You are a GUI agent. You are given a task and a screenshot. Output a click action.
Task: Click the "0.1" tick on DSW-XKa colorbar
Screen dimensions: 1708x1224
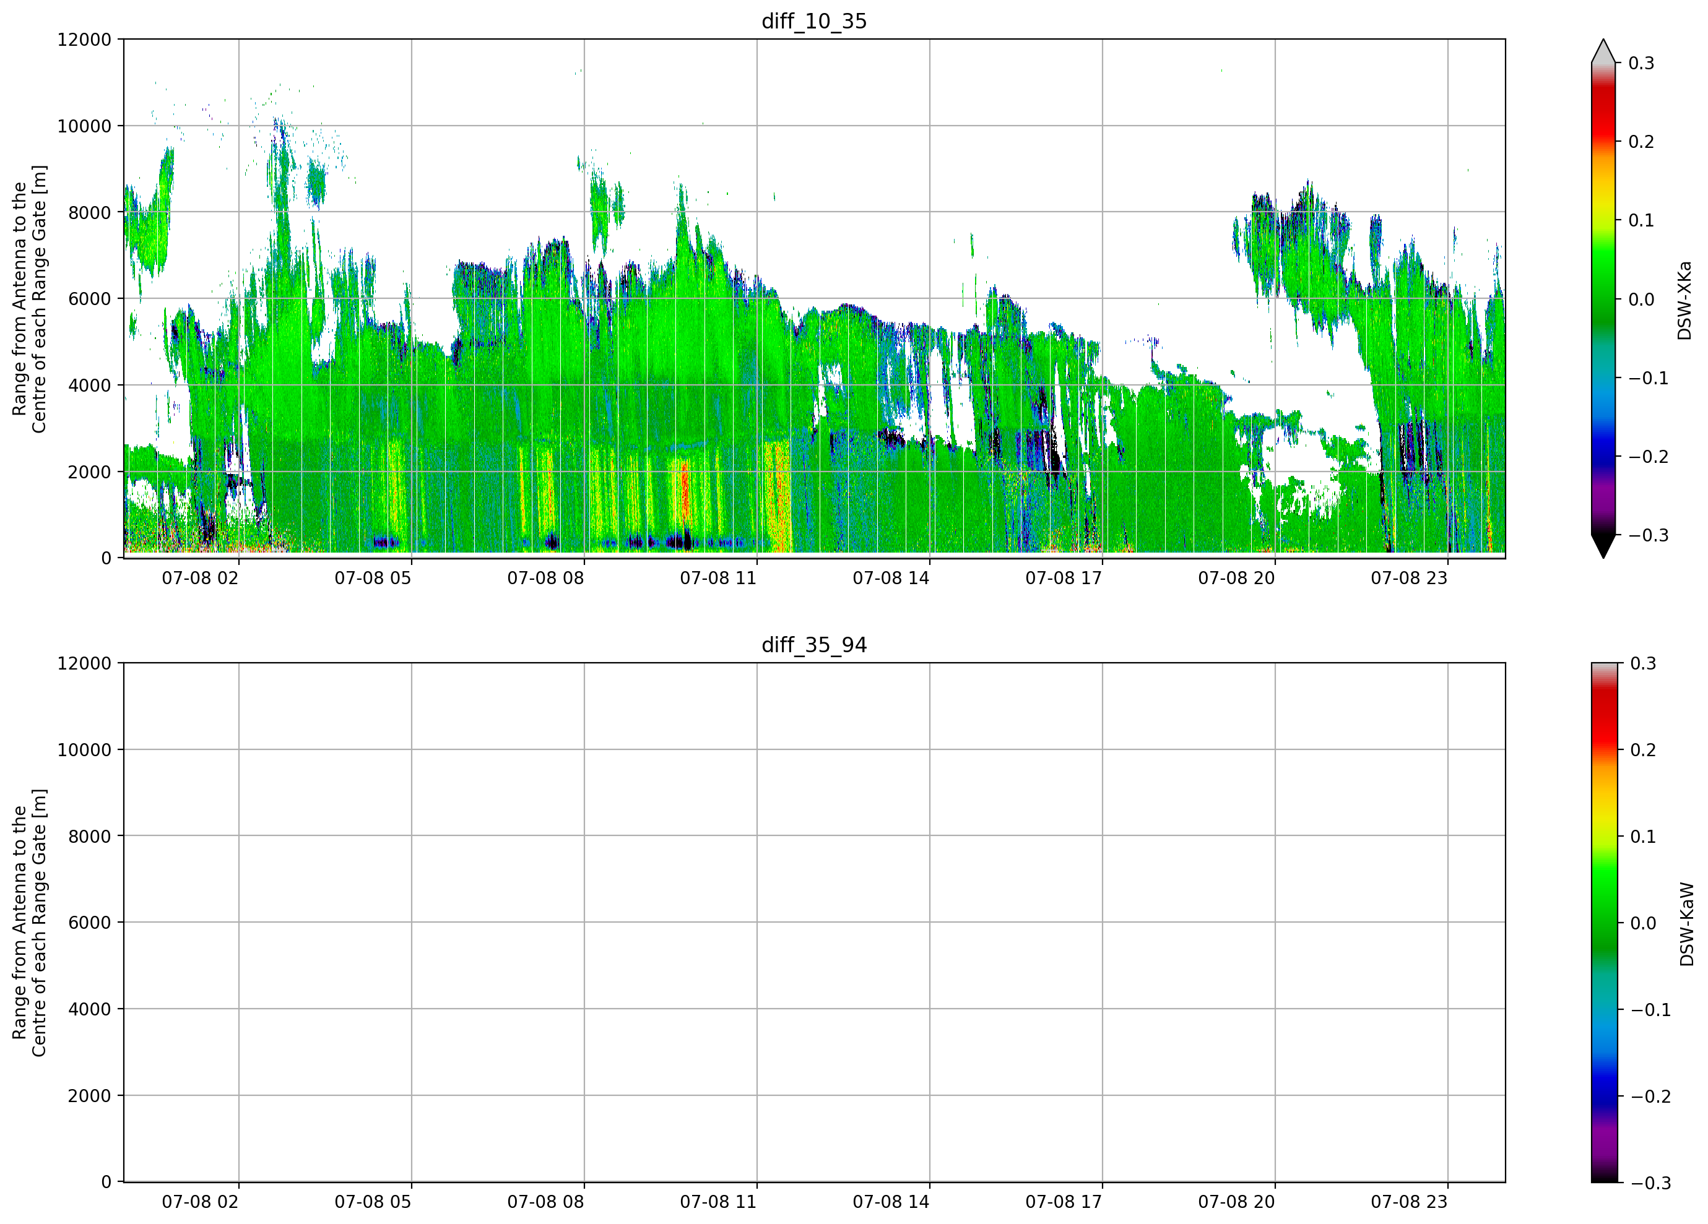tap(1642, 220)
